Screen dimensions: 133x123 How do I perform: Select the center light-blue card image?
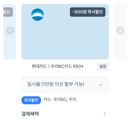[x=65, y=32]
